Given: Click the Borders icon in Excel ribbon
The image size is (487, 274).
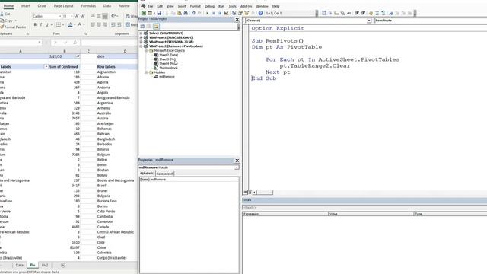Looking at the screenshot, I should (x=58, y=24).
